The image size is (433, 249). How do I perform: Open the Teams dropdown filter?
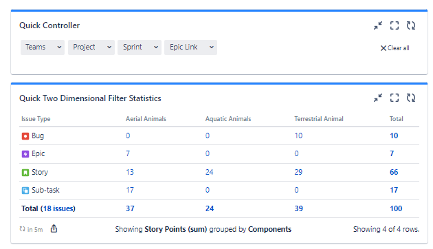point(43,47)
